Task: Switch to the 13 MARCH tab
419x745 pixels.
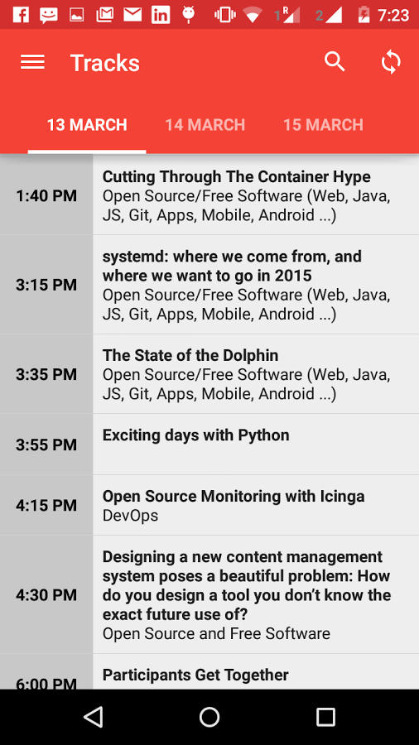Action: [x=87, y=125]
